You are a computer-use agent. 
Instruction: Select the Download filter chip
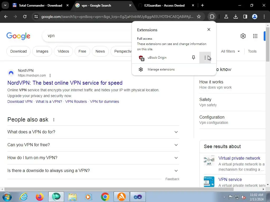coord(18,51)
